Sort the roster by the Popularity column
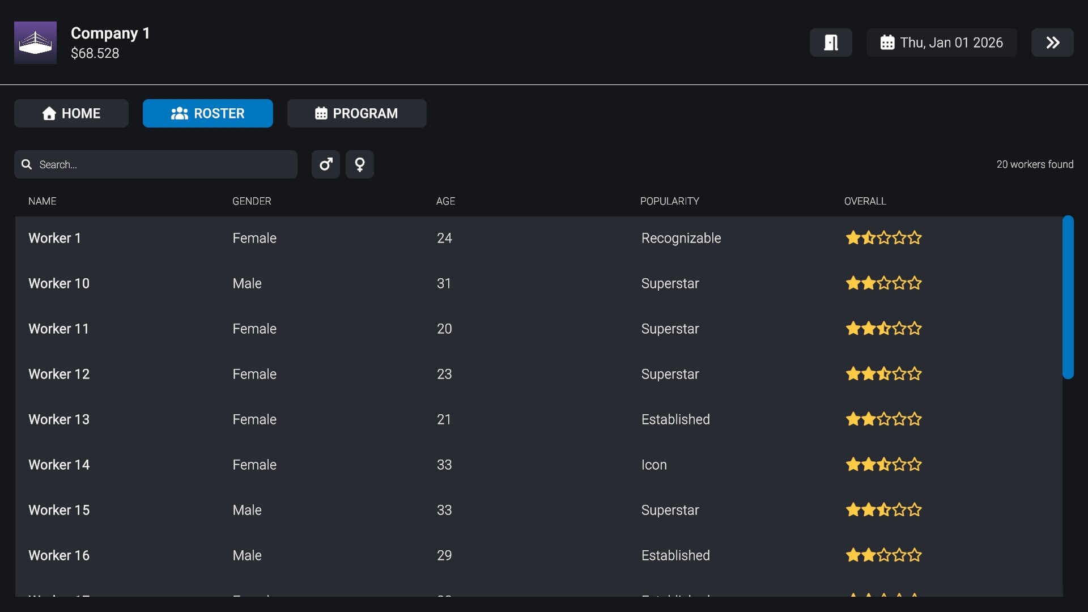This screenshot has height=612, width=1088. click(669, 201)
